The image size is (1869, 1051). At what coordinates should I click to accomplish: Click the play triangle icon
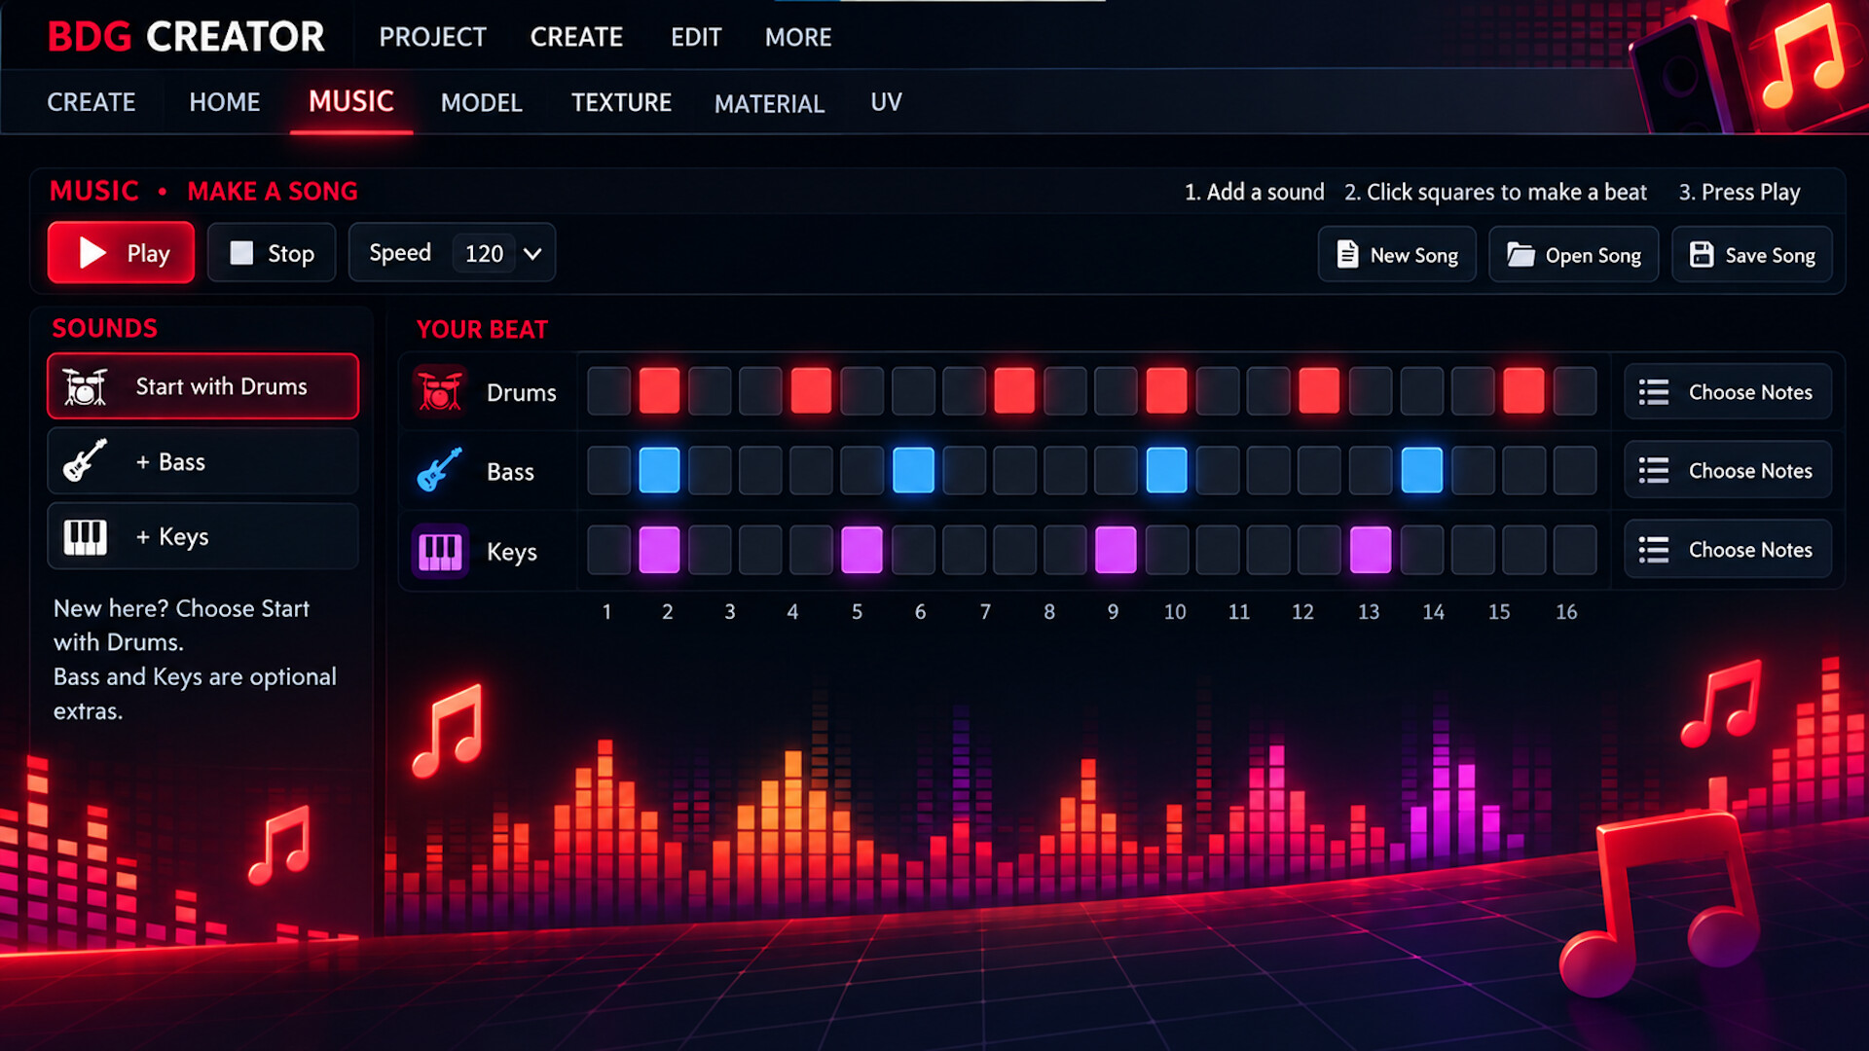click(x=92, y=253)
